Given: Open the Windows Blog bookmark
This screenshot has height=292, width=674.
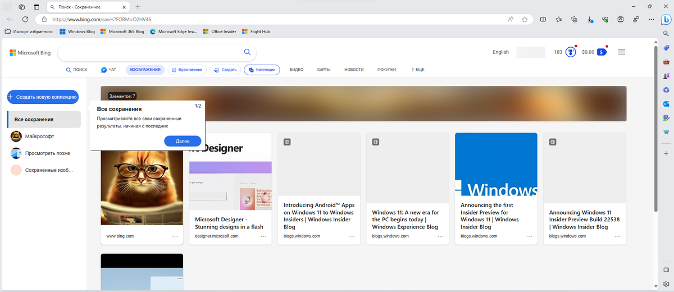Looking at the screenshot, I should pyautogui.click(x=77, y=31).
